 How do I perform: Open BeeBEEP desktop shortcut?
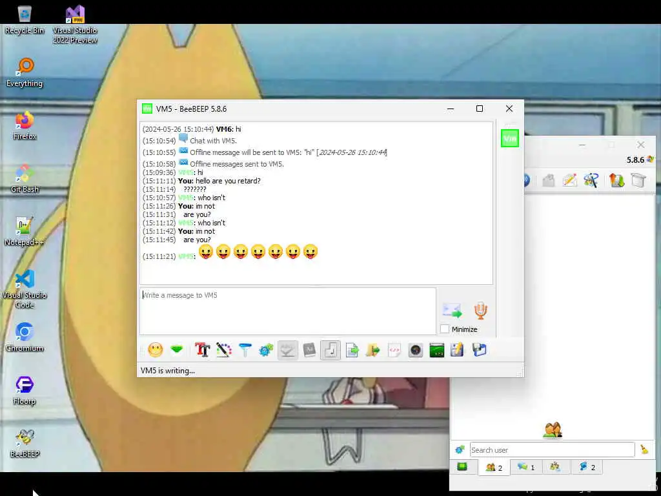pos(25,444)
